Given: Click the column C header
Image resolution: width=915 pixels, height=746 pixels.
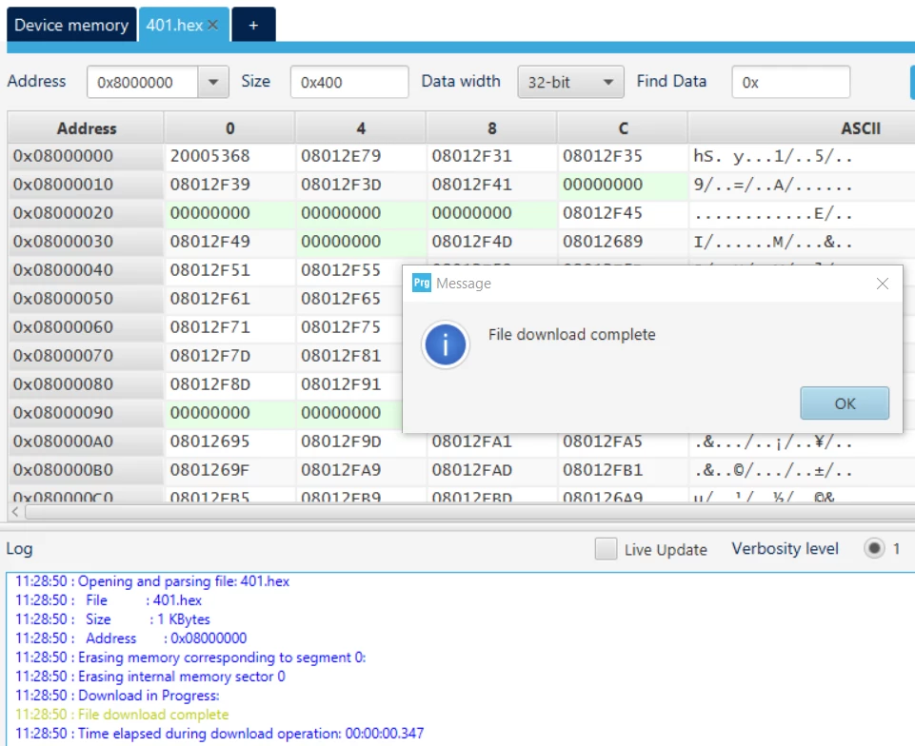Looking at the screenshot, I should [x=623, y=128].
